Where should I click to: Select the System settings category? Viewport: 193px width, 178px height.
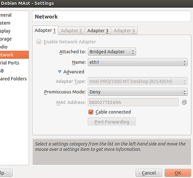tap(14, 23)
